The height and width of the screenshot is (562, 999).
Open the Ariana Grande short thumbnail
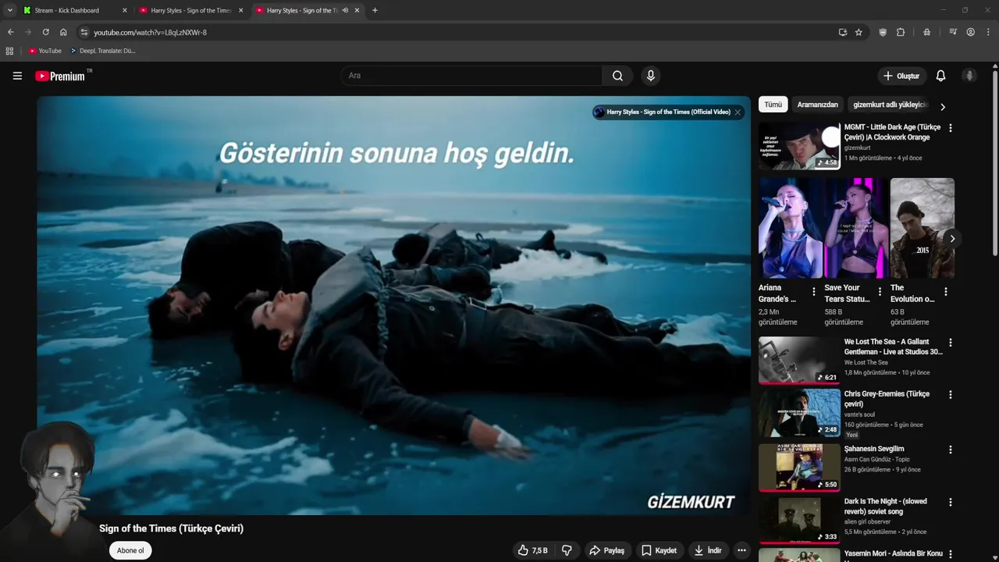790,228
